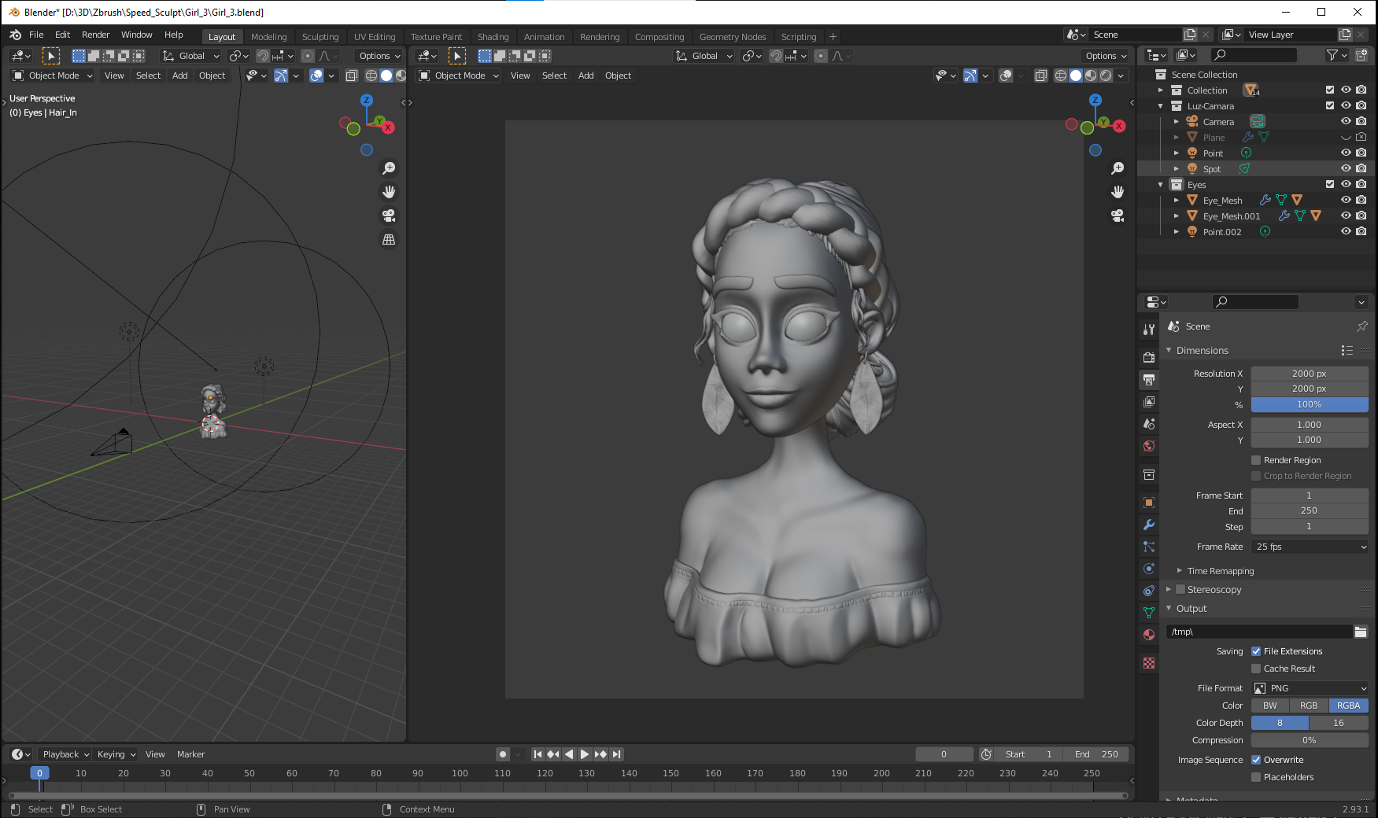Open the PNG file format dropdown
Image resolution: width=1378 pixels, height=818 pixels.
tap(1310, 688)
